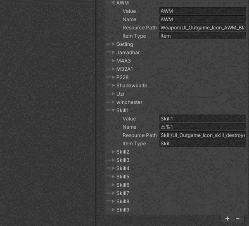Grab the drag handle beside Uzi
The height and width of the screenshot is (226, 249).
108,94
